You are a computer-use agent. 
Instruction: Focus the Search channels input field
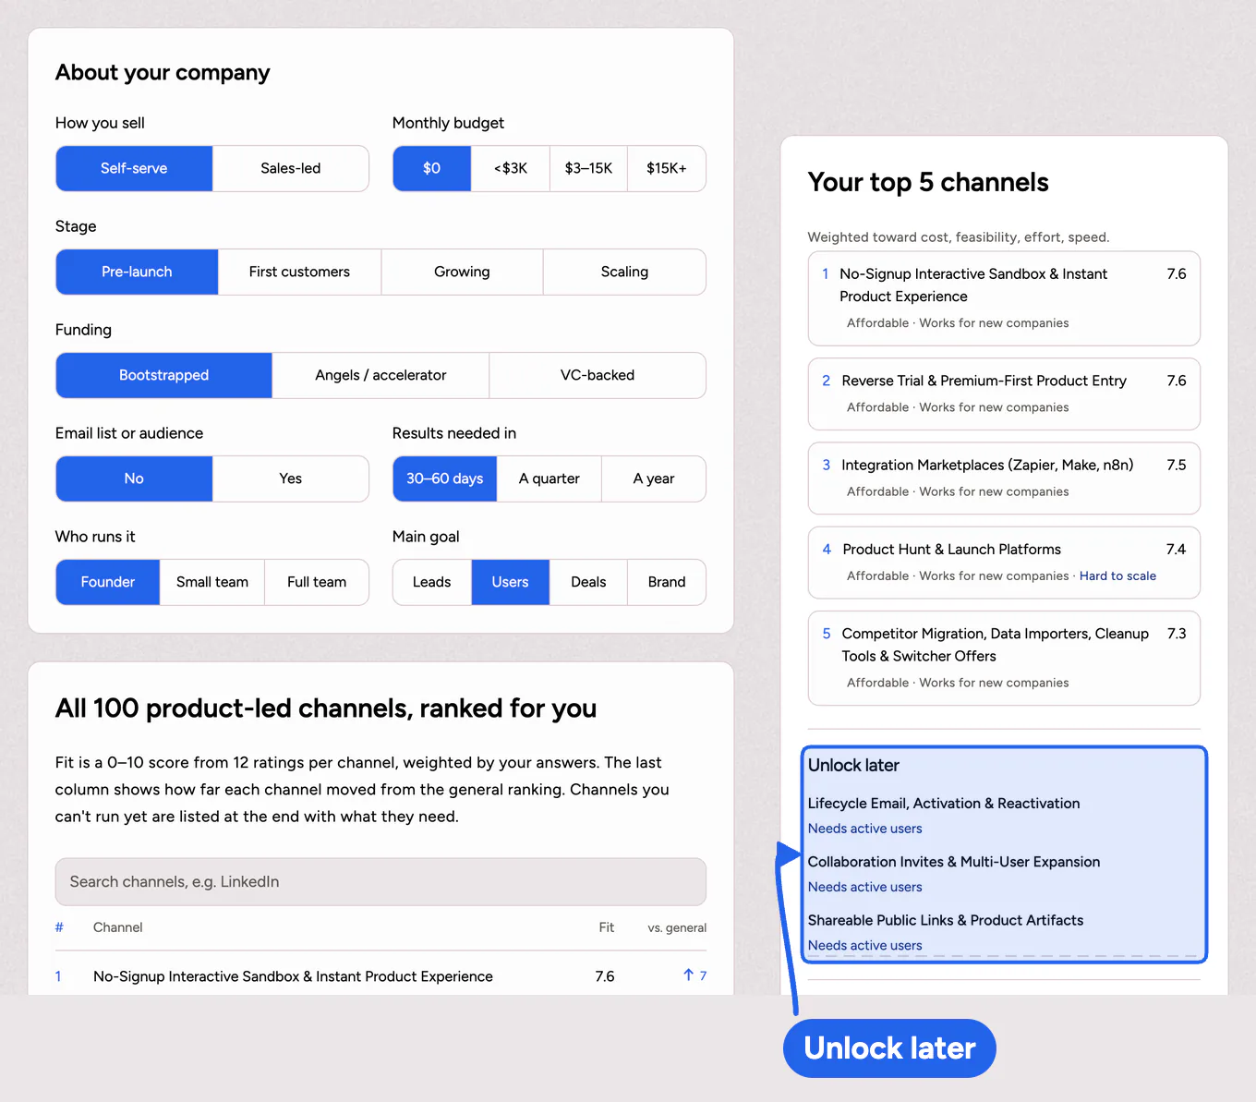coord(380,882)
